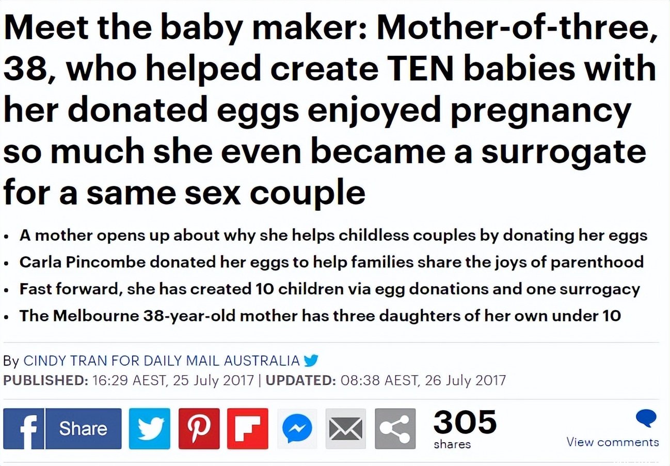Viewport: 670px width, 466px height.
Task: Click the bullet mentioning Melbourne 38-year-old mother
Action: pyautogui.click(x=320, y=316)
